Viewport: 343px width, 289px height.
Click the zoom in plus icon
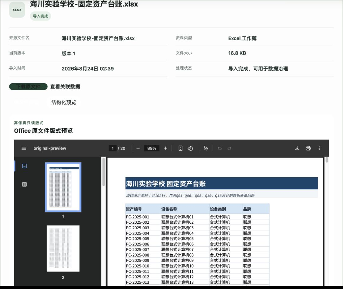[x=166, y=148]
